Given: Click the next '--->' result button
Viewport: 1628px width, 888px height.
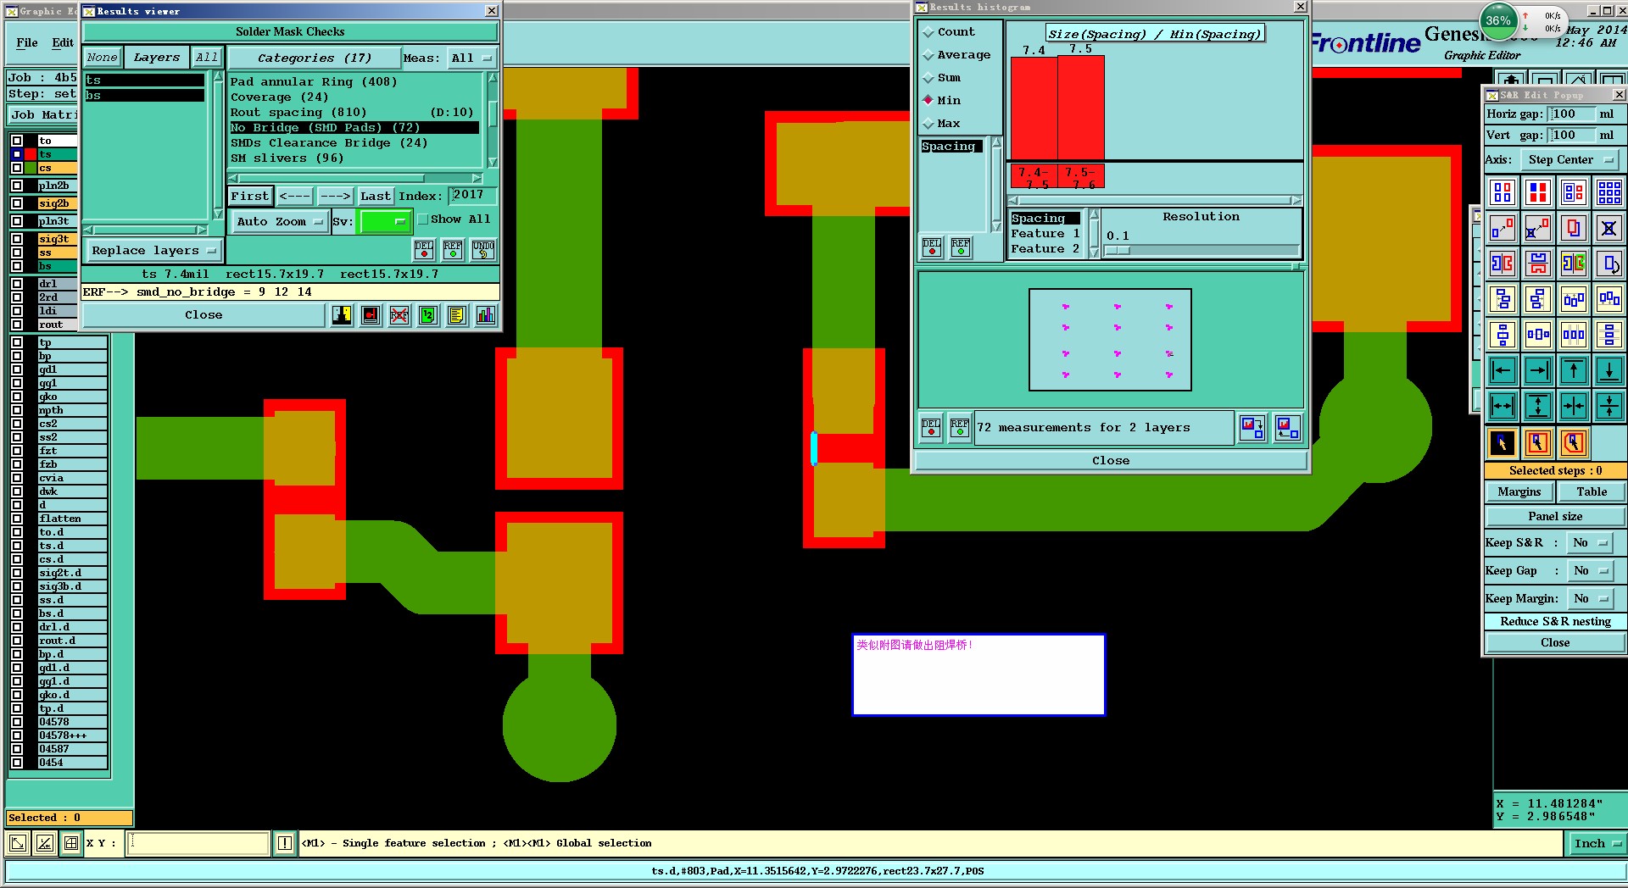Looking at the screenshot, I should pyautogui.click(x=335, y=196).
